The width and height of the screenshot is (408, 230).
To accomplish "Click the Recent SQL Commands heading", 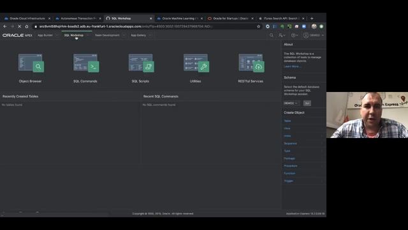I will pyautogui.click(x=161, y=96).
